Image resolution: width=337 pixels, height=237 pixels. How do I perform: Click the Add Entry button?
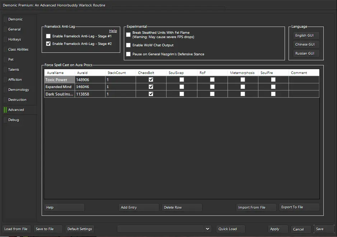click(x=139, y=207)
